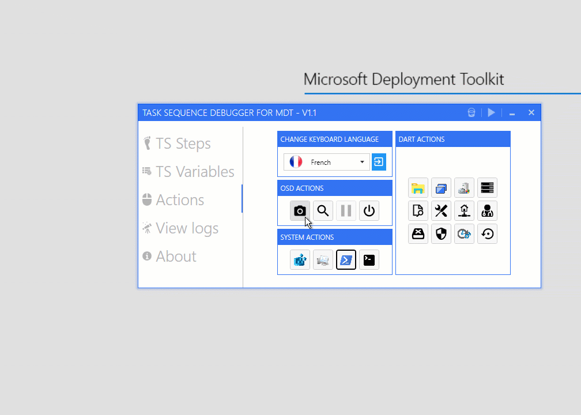The image size is (581, 415).
Task: Open the shield security icon
Action: tap(441, 233)
